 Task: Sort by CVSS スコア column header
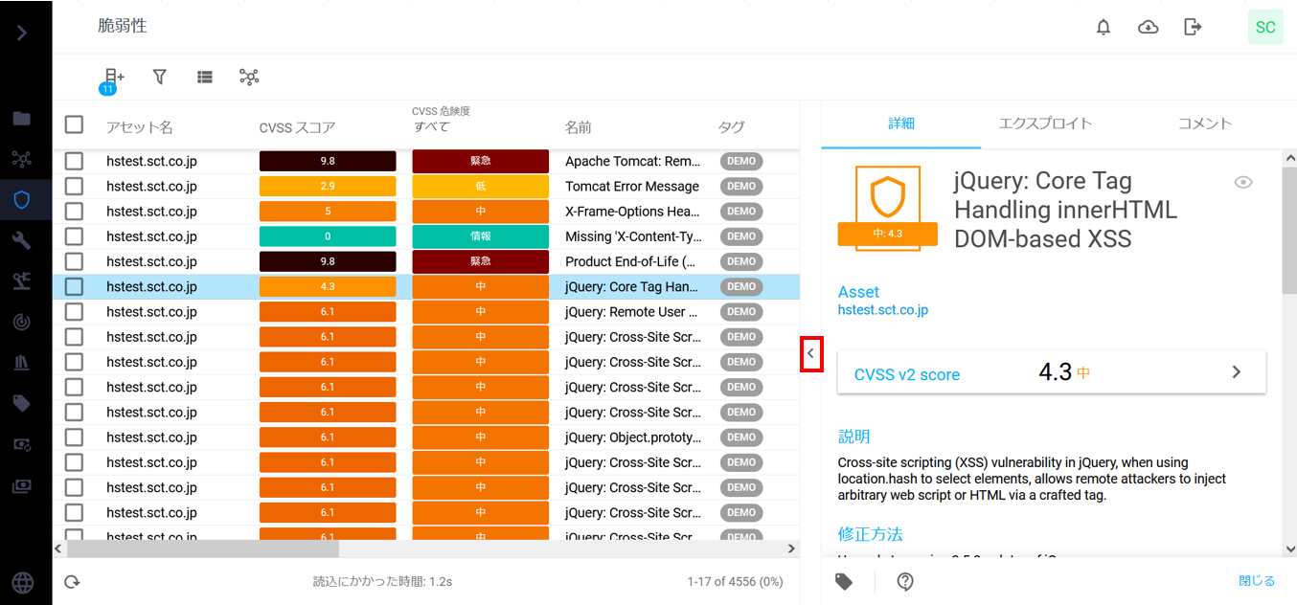pyautogui.click(x=297, y=127)
